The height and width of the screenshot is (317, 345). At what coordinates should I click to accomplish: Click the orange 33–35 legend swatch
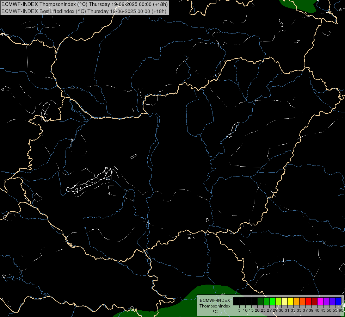pos(296,301)
